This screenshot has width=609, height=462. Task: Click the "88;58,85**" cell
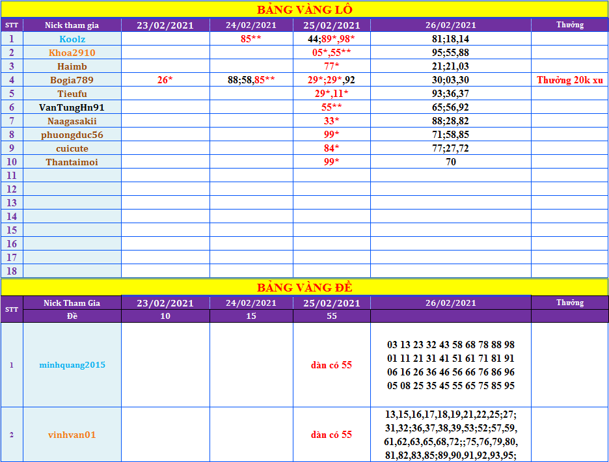[x=251, y=79]
